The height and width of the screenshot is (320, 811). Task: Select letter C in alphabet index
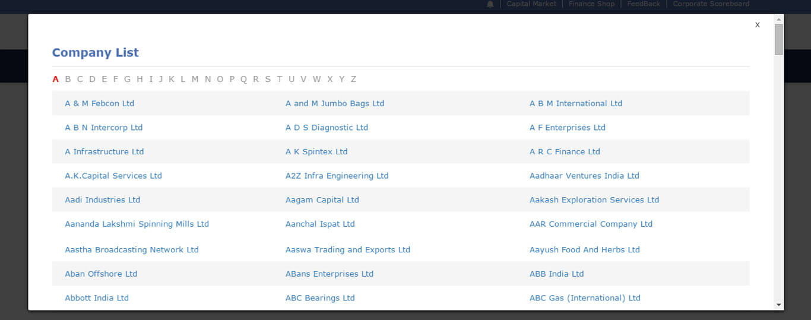point(80,79)
